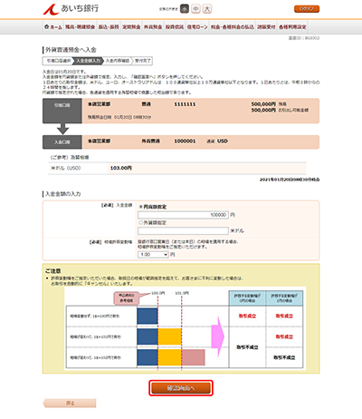The height and width of the screenshot is (419, 362).
Task: Open the 諸届受付 menu
Action: (x=266, y=27)
